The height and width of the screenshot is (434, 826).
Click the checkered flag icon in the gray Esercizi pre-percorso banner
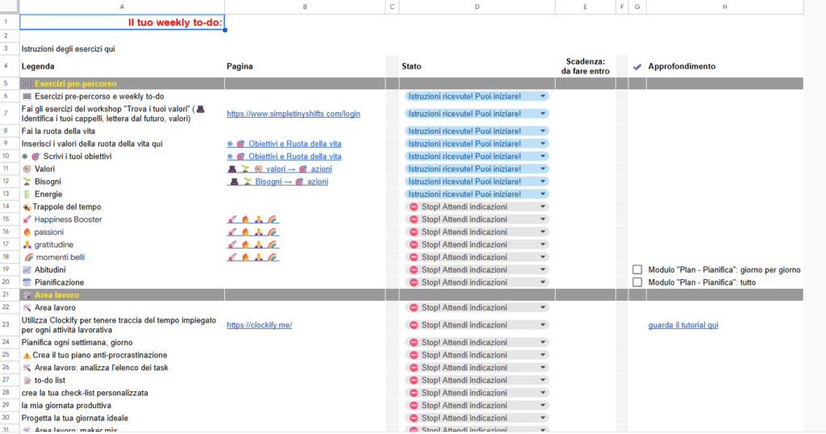point(27,83)
